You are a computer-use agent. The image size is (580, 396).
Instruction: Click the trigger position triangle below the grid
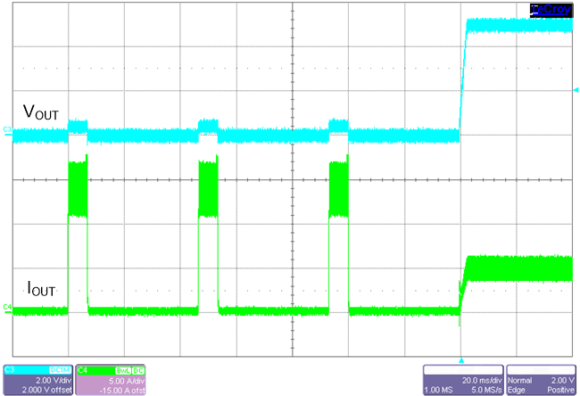click(460, 360)
